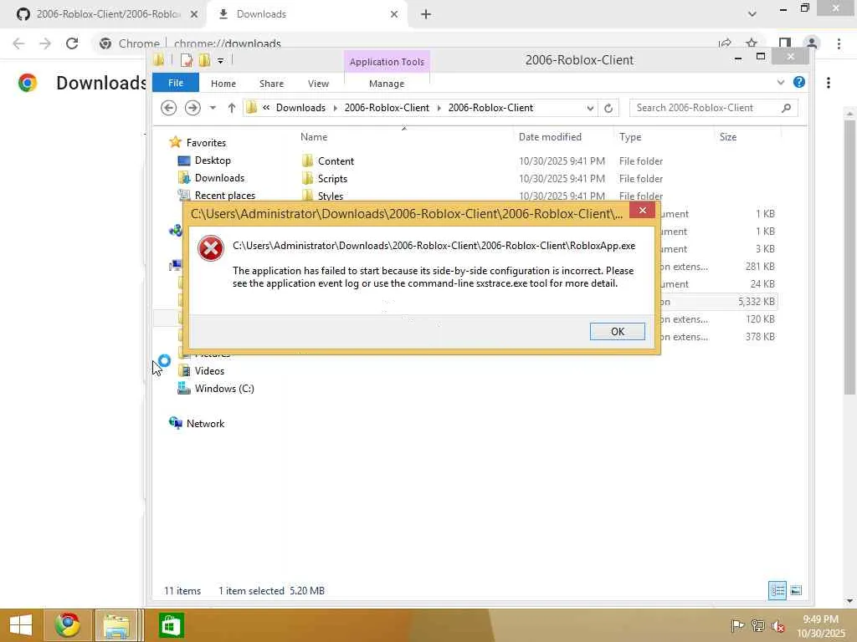Expand the address bar history dropdown
Image resolution: width=857 pixels, height=642 pixels.
coord(590,108)
